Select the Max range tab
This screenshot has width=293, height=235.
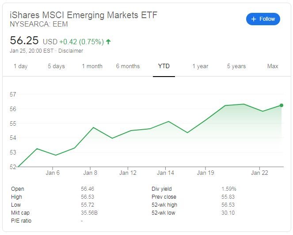pyautogui.click(x=273, y=66)
